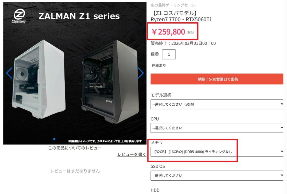
Task: Click the ￥259,800 price text
Action: [x=168, y=32]
